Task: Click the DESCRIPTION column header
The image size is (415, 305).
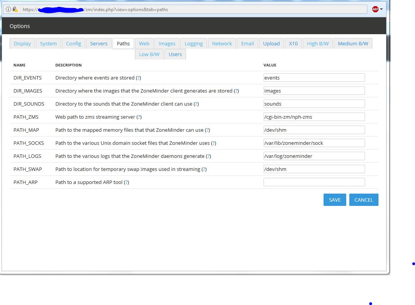Action: pos(68,65)
